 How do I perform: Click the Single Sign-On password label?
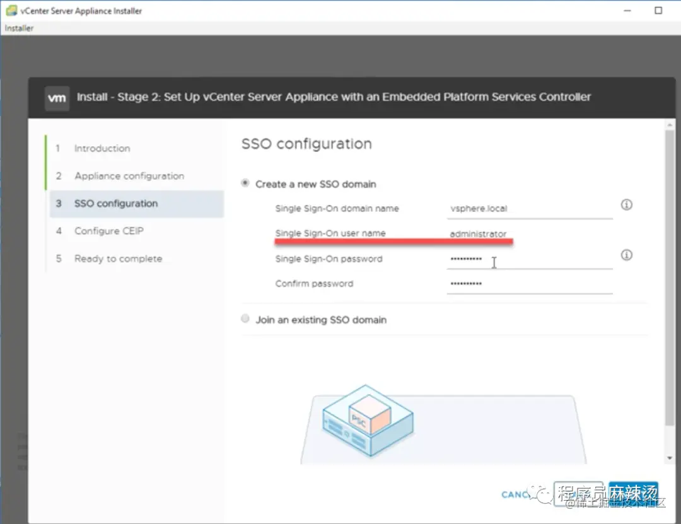(329, 259)
